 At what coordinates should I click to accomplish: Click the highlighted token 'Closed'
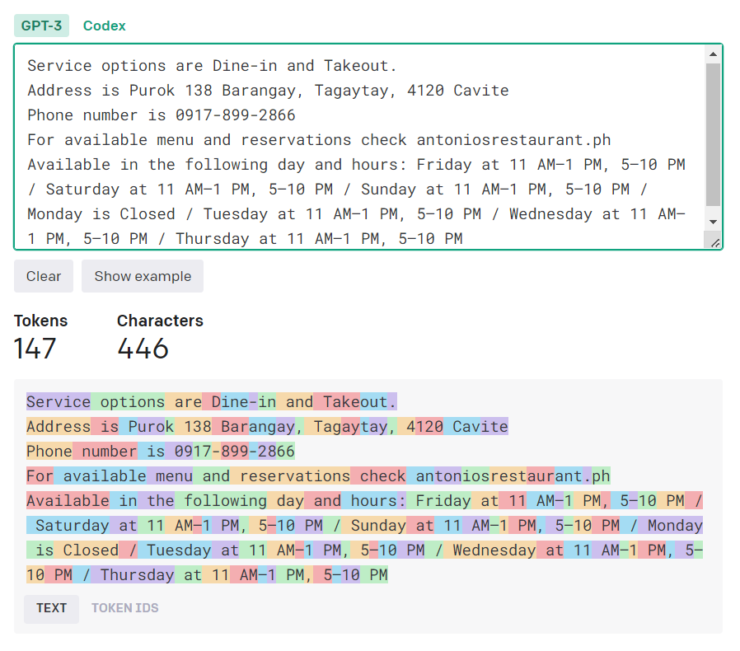click(87, 550)
